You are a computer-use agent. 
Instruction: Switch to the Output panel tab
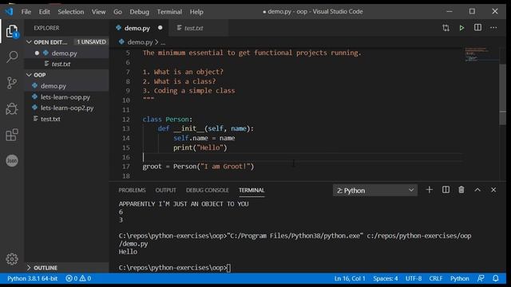click(165, 190)
